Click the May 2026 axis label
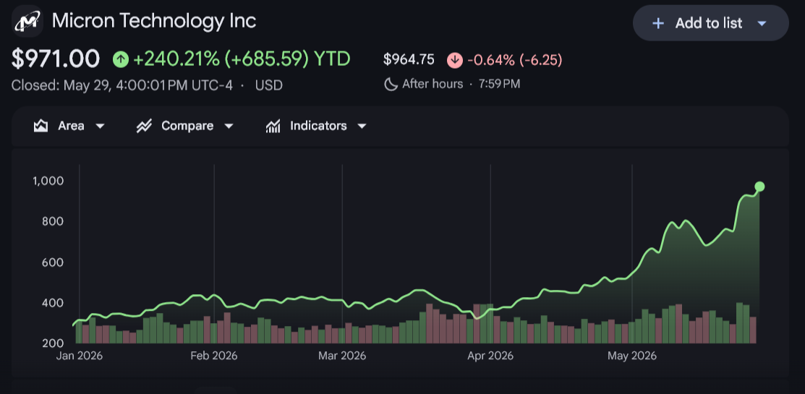Screen dimensions: 805x394 coord(632,356)
